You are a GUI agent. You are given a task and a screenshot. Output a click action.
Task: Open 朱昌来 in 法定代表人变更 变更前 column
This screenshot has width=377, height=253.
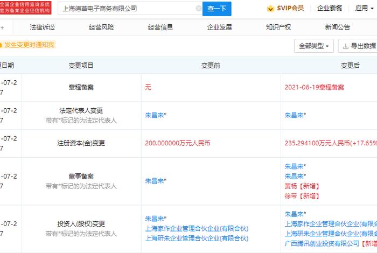click(x=156, y=115)
